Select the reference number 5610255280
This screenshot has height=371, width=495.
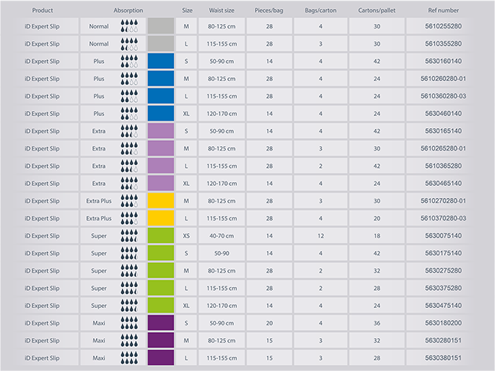click(x=443, y=26)
